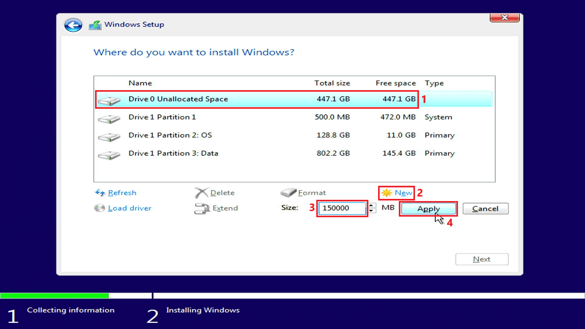Cancel the new partition creation
The image size is (585, 329).
click(486, 209)
